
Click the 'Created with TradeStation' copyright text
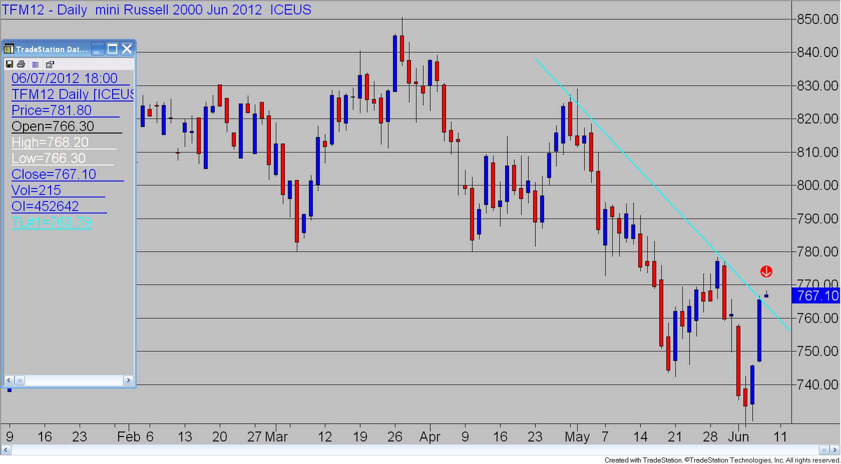pyautogui.click(x=722, y=460)
